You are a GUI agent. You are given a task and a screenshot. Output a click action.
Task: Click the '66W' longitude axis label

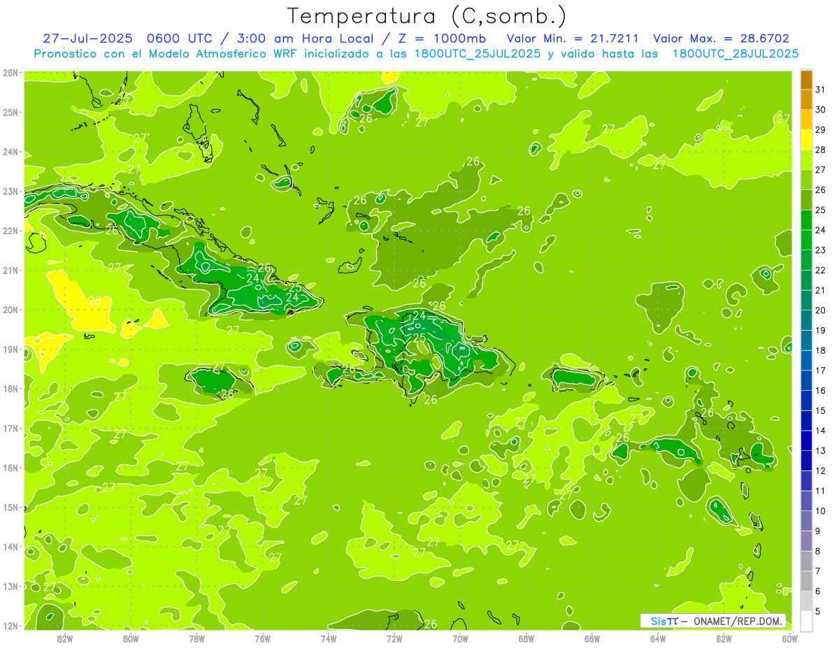click(592, 639)
